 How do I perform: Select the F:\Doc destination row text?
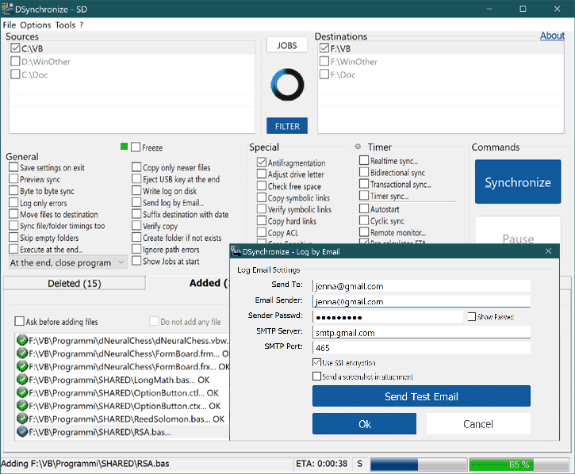point(343,75)
